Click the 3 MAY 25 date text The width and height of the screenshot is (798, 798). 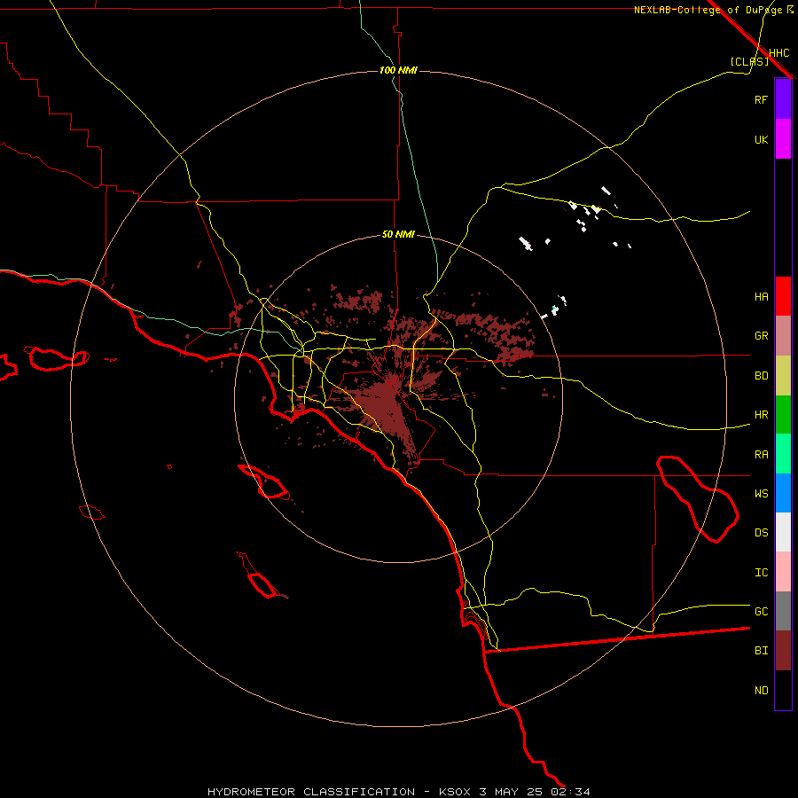tap(512, 792)
